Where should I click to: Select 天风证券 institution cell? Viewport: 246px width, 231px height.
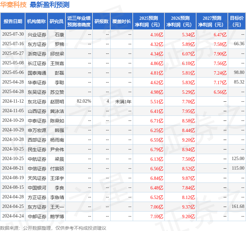(37, 178)
